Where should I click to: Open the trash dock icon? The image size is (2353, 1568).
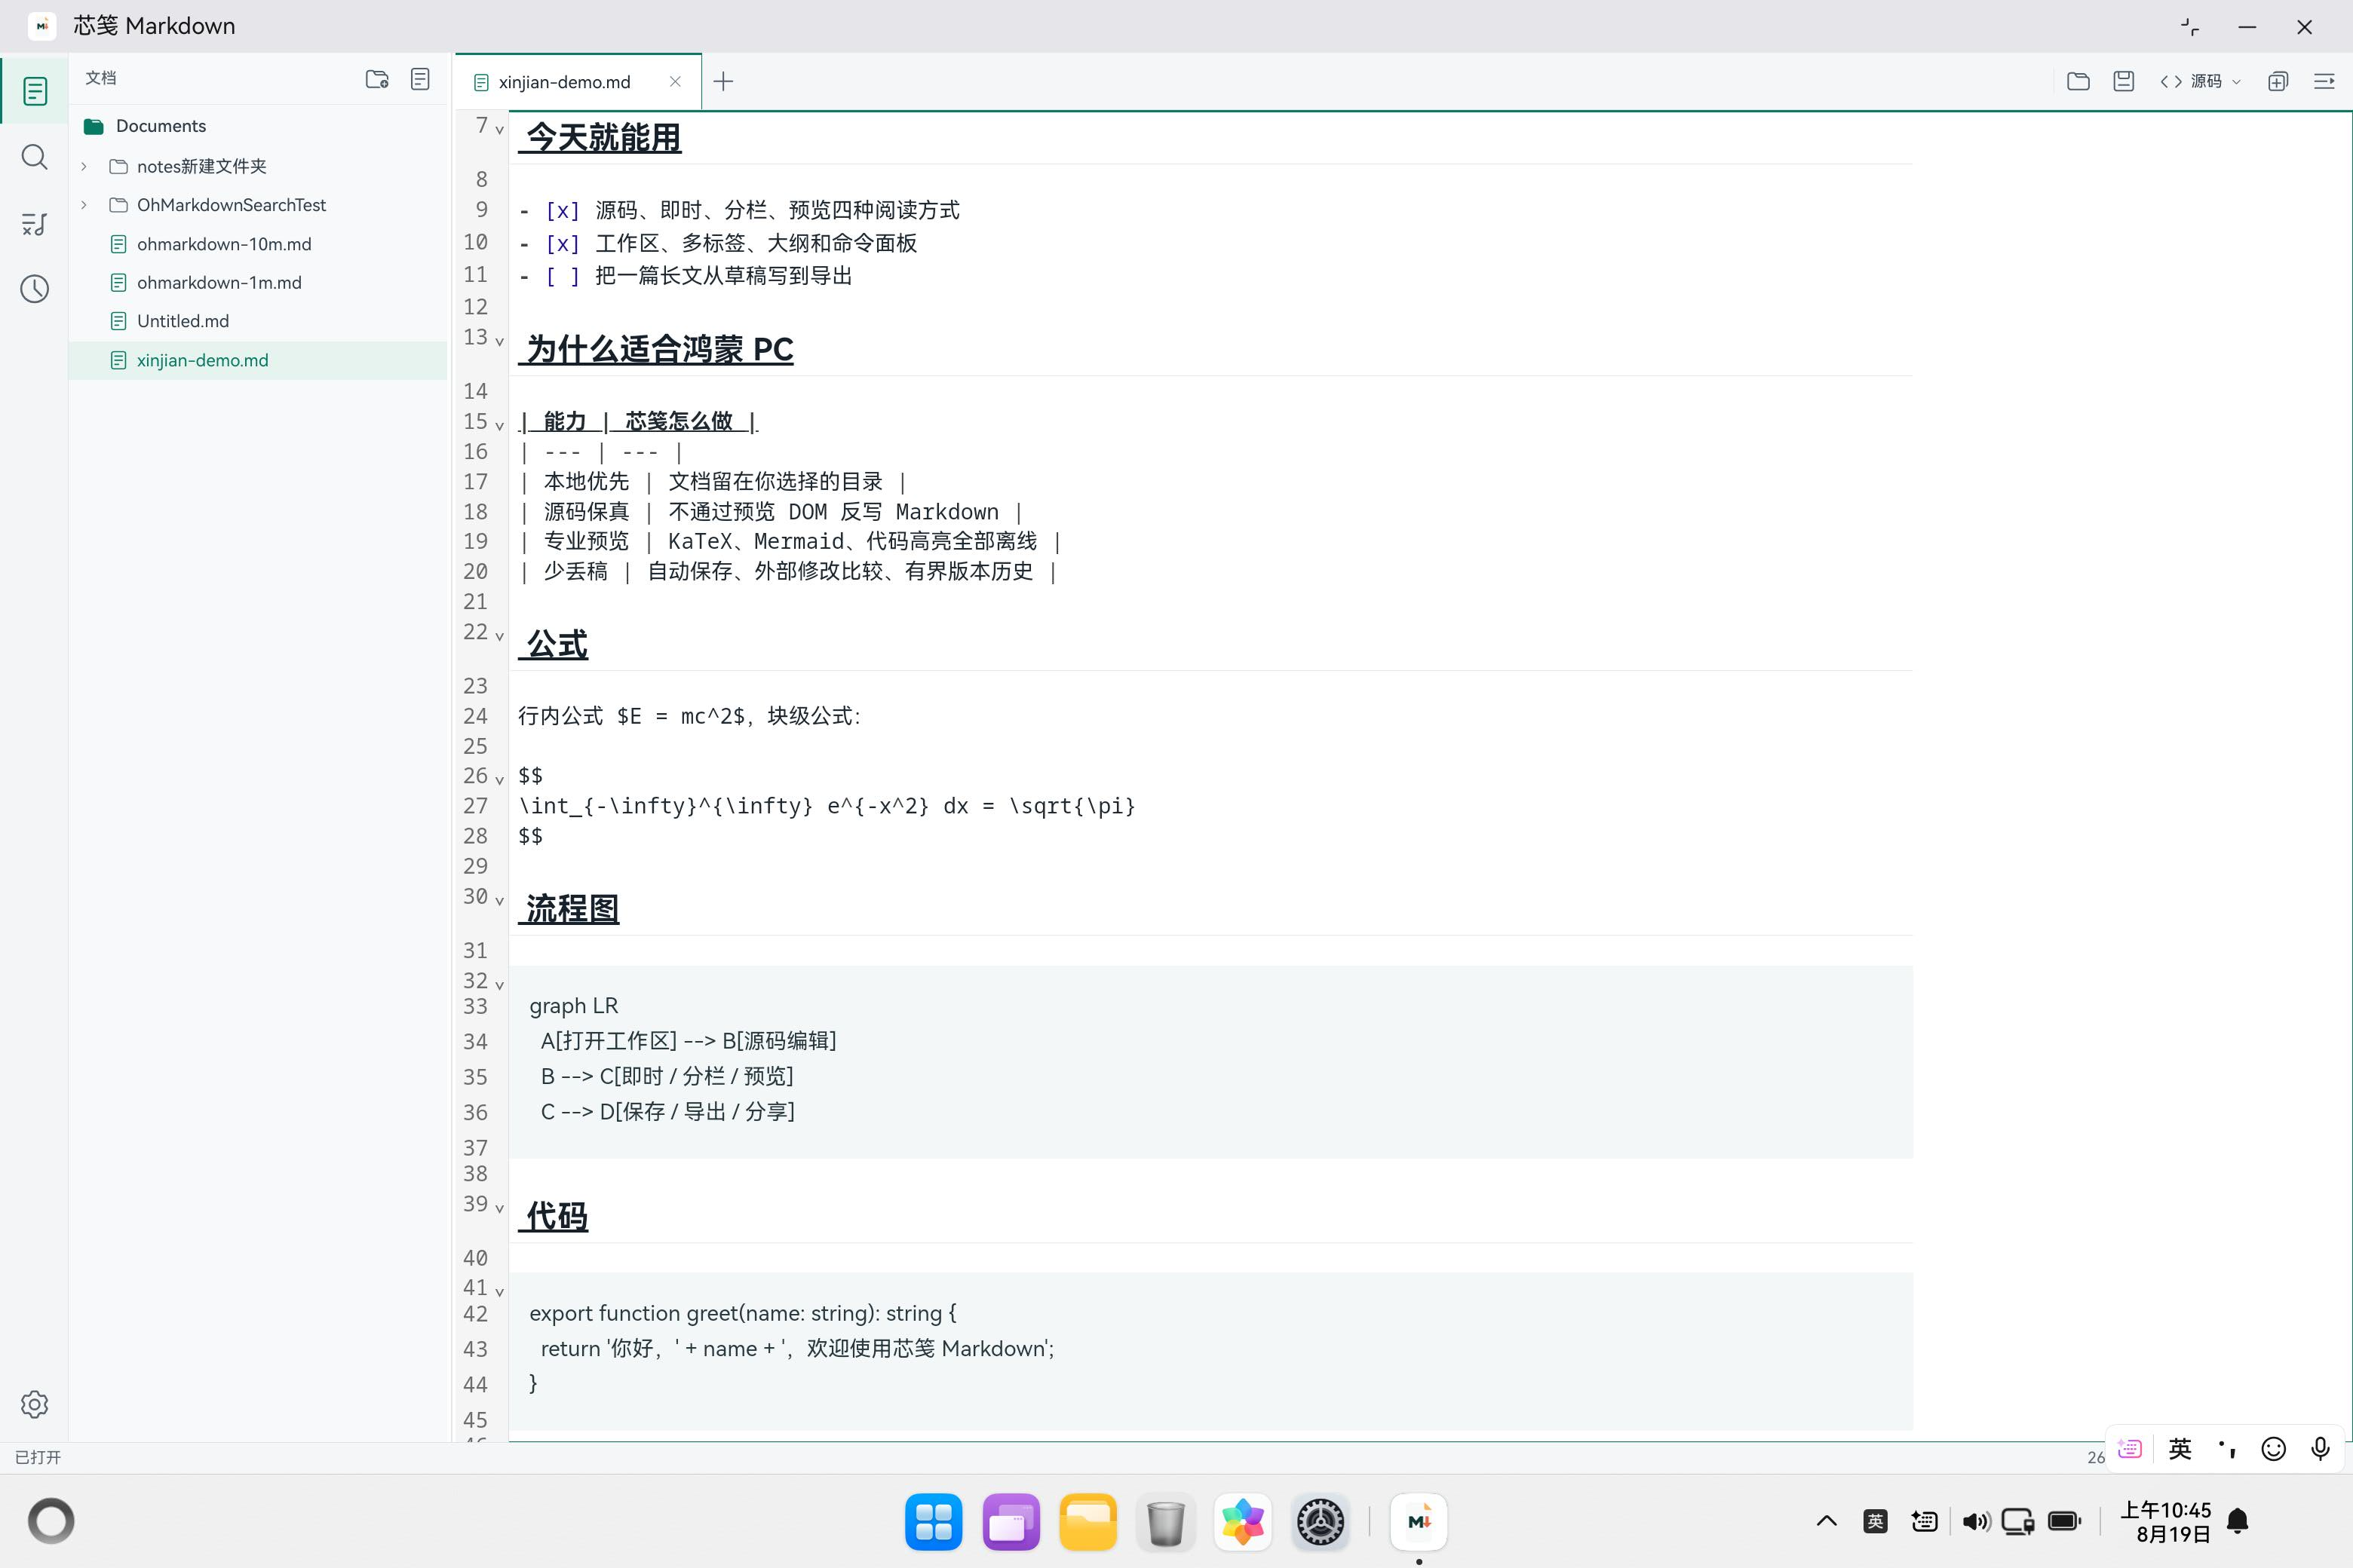tap(1165, 1522)
